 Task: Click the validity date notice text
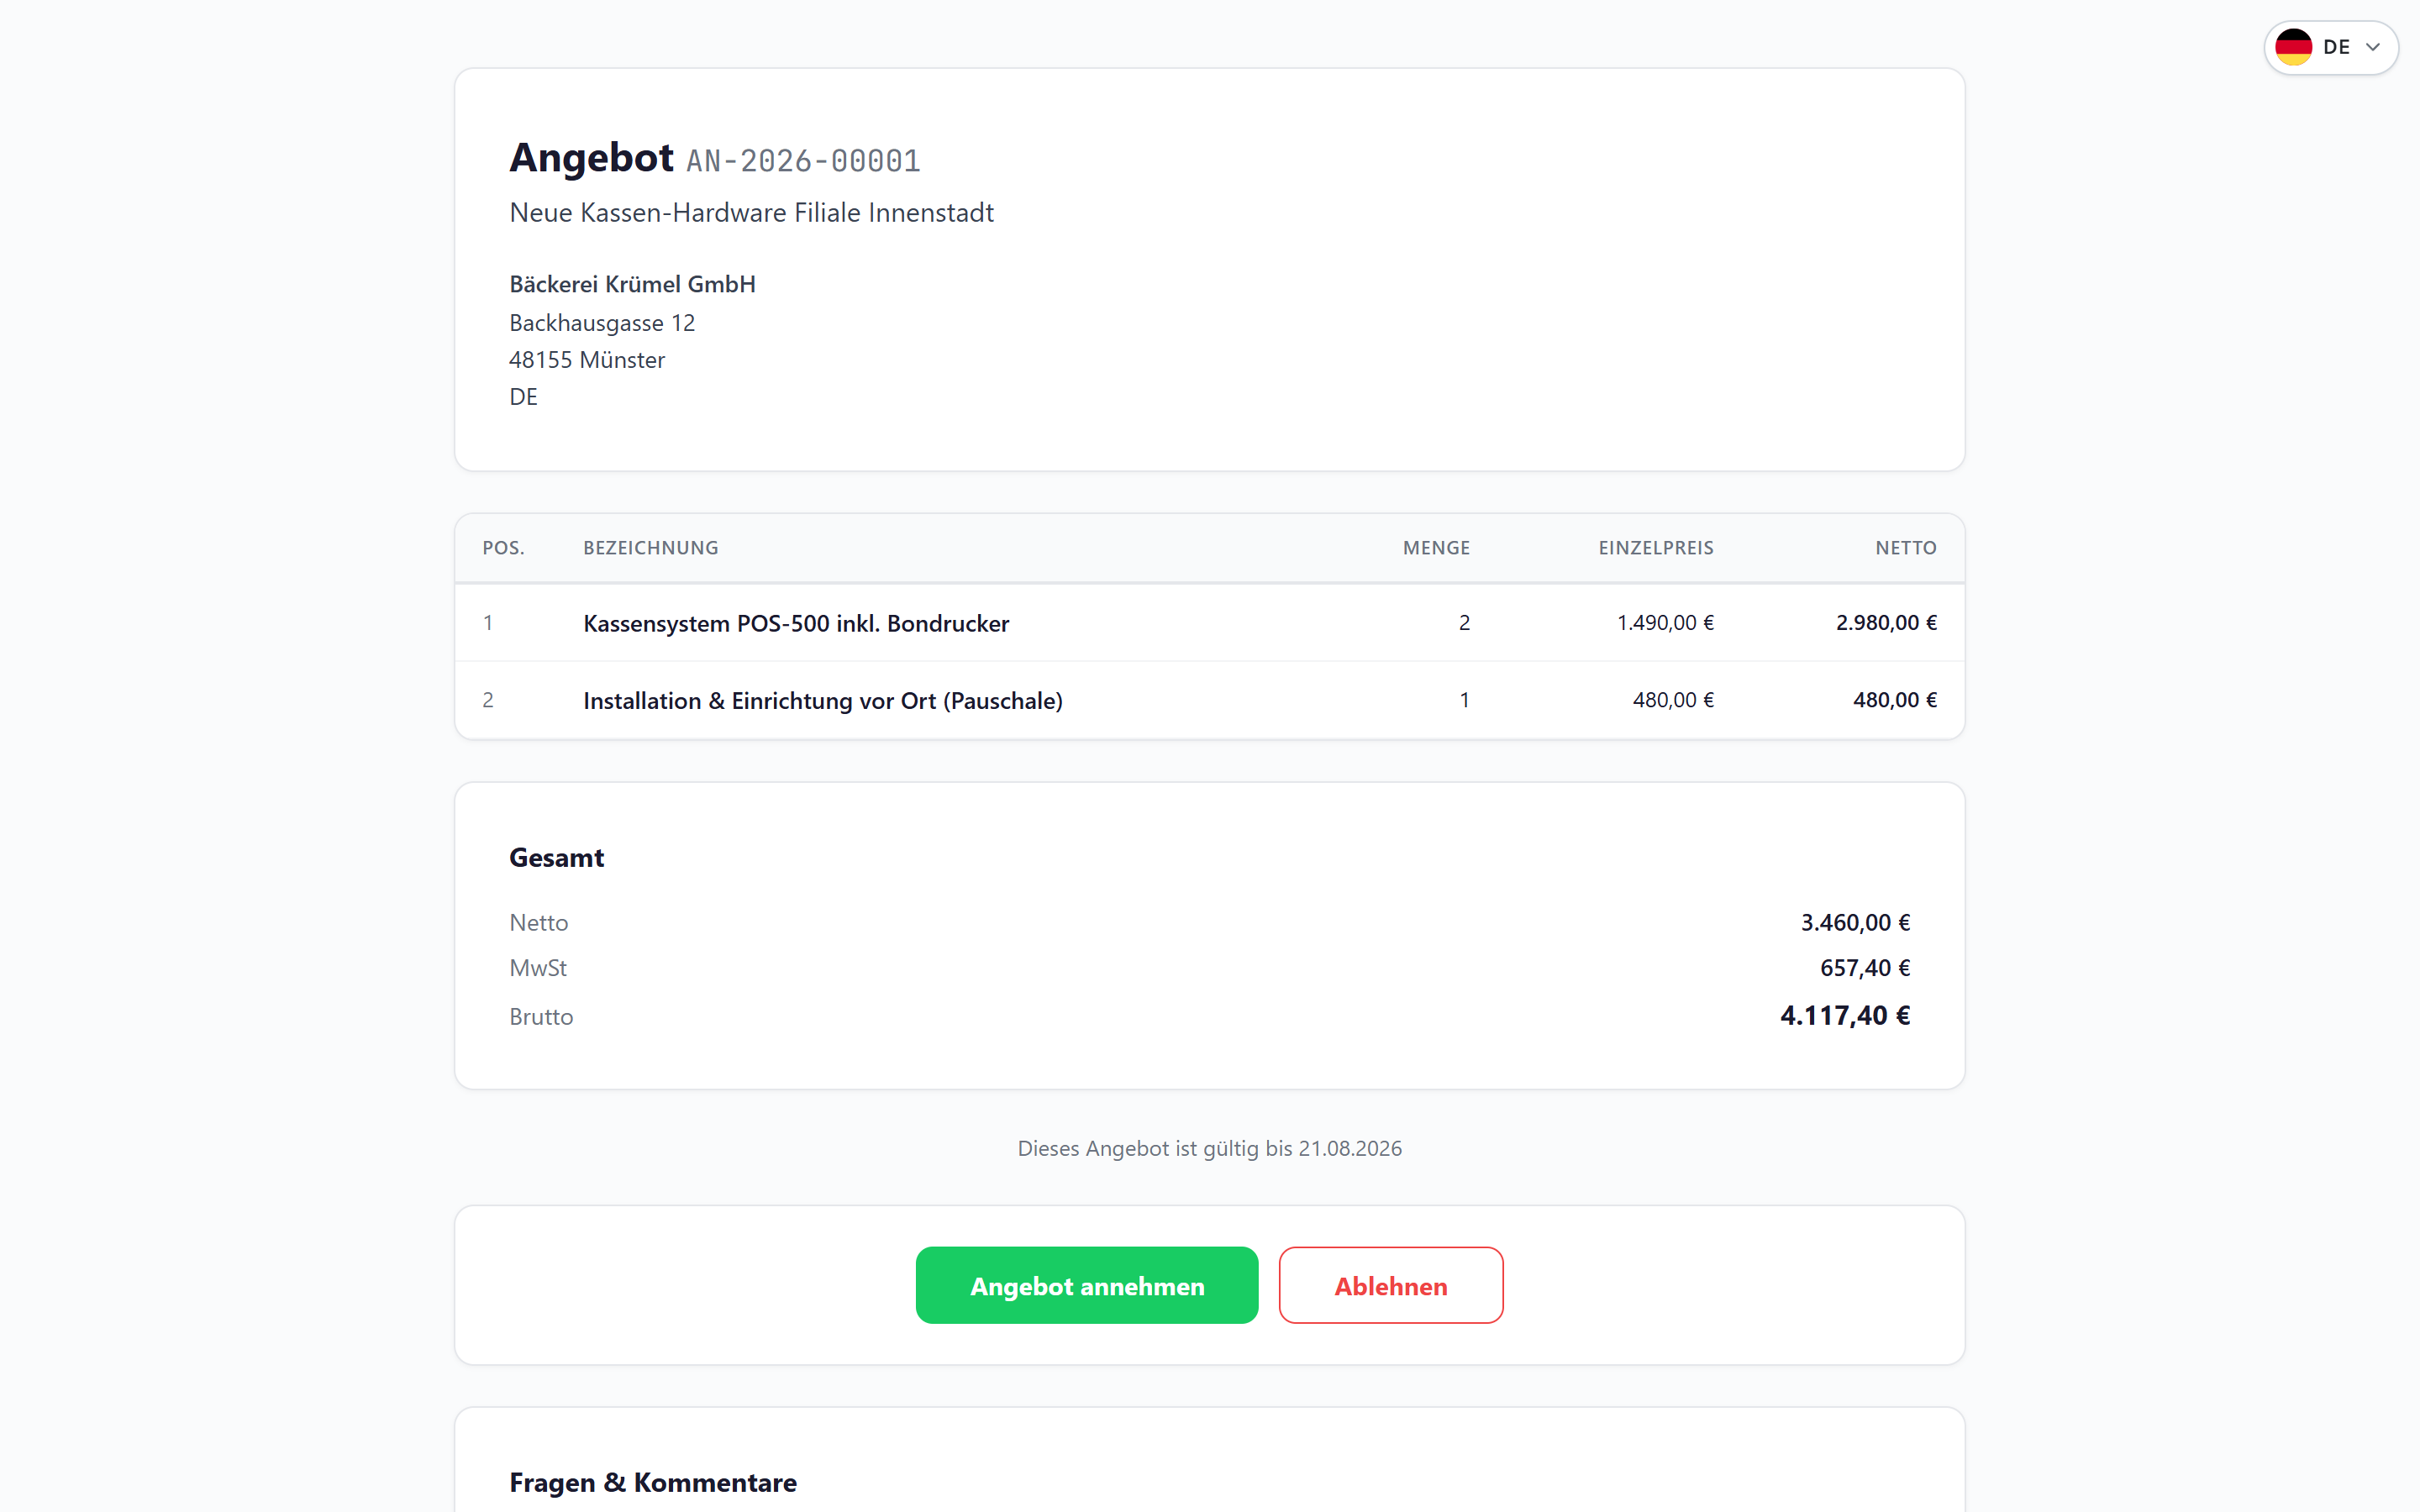[x=1210, y=1148]
